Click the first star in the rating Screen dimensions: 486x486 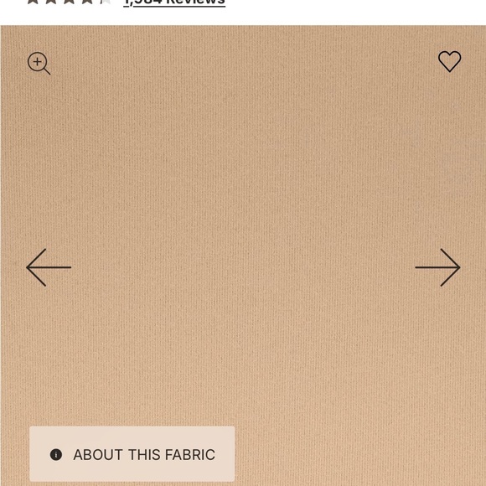(33, 2)
